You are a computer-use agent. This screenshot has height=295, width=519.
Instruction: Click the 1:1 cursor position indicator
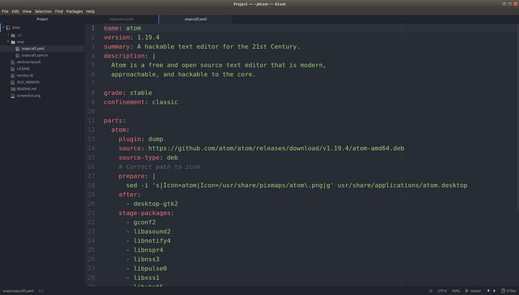tap(41, 290)
